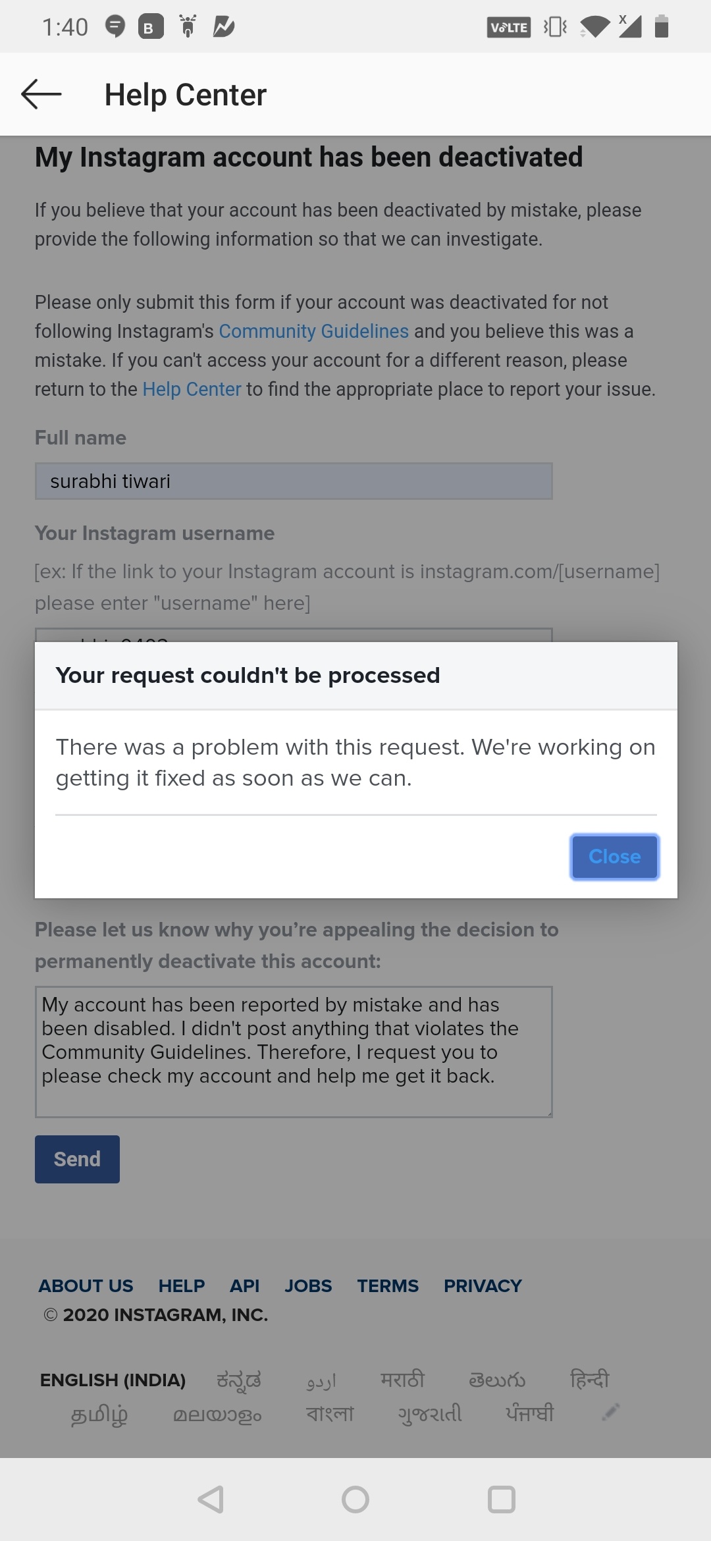Open the Help Center inline link
Viewport: 711px width, 1541px height.
192,389
